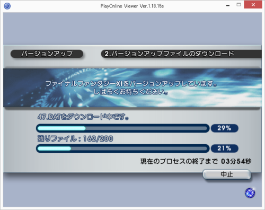Click the blue crystal orb icon
This screenshot has height=210, width=265.
[x=250, y=193]
